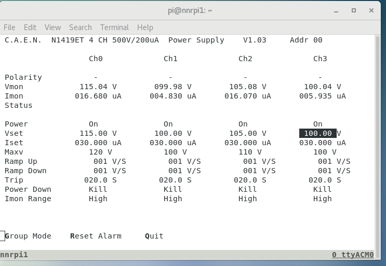Click Ch0 Imon Range High value
386x266 pixels.
[x=98, y=199]
